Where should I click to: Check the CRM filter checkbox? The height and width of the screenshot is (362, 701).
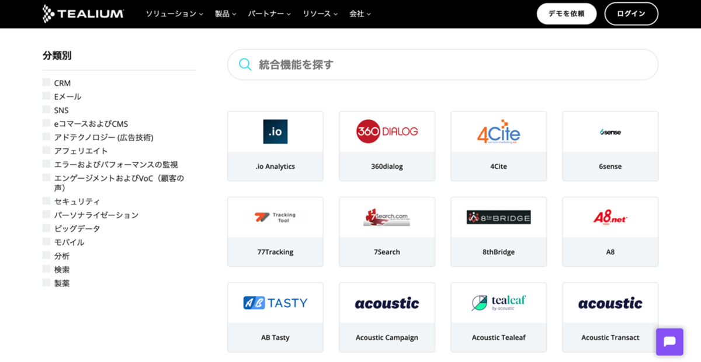coord(46,82)
